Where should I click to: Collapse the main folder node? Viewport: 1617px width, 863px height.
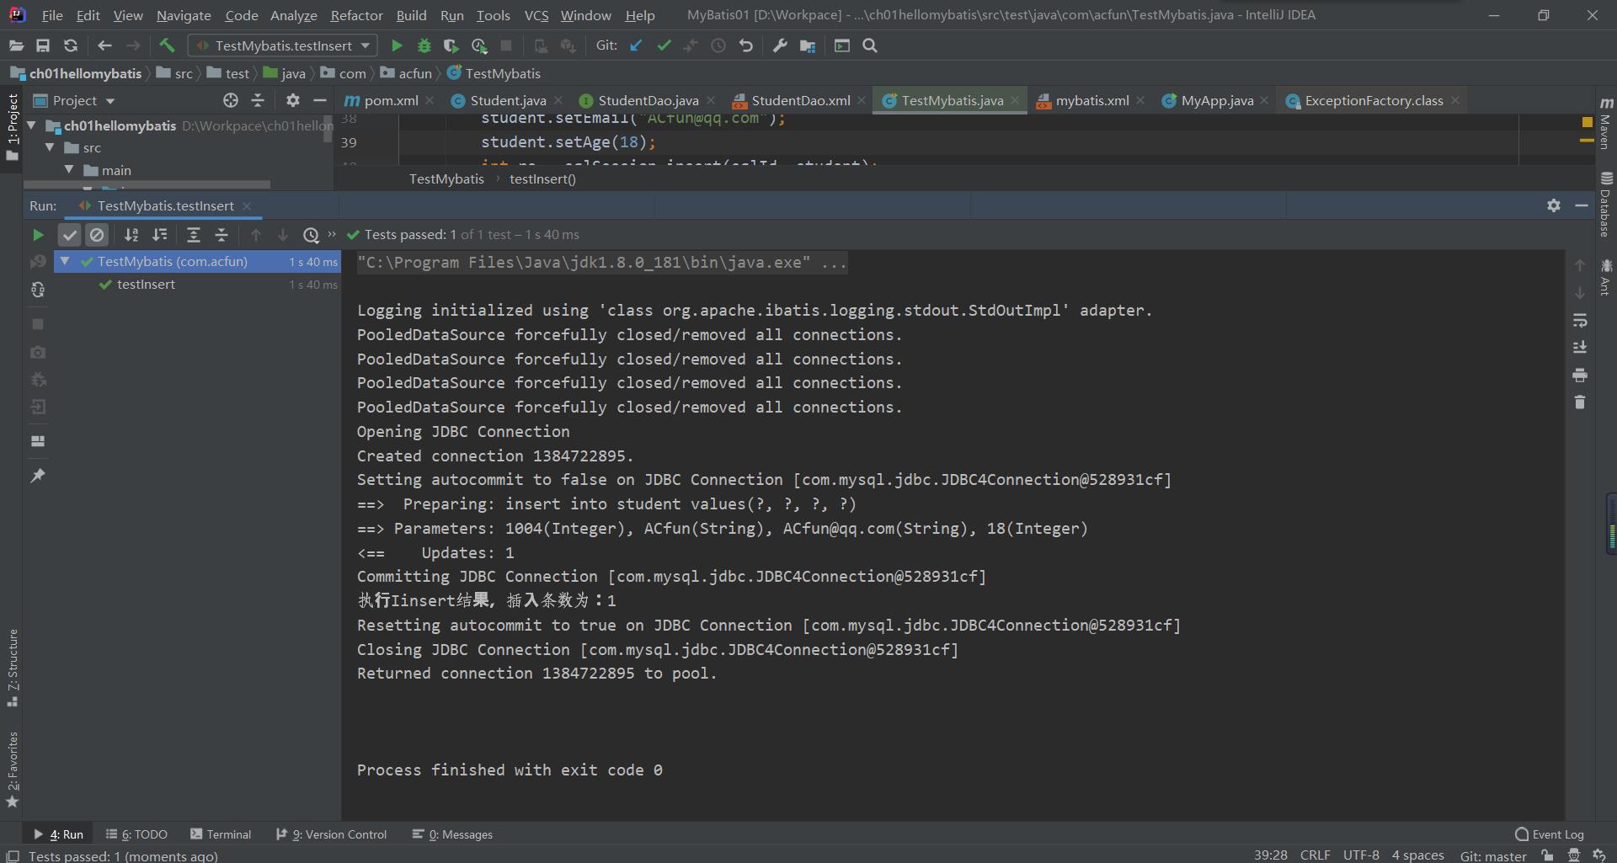(x=69, y=170)
